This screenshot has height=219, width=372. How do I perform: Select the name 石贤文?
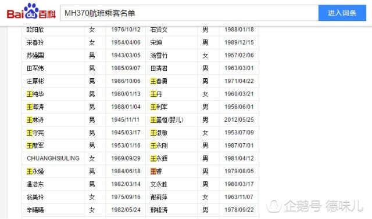click(x=159, y=30)
